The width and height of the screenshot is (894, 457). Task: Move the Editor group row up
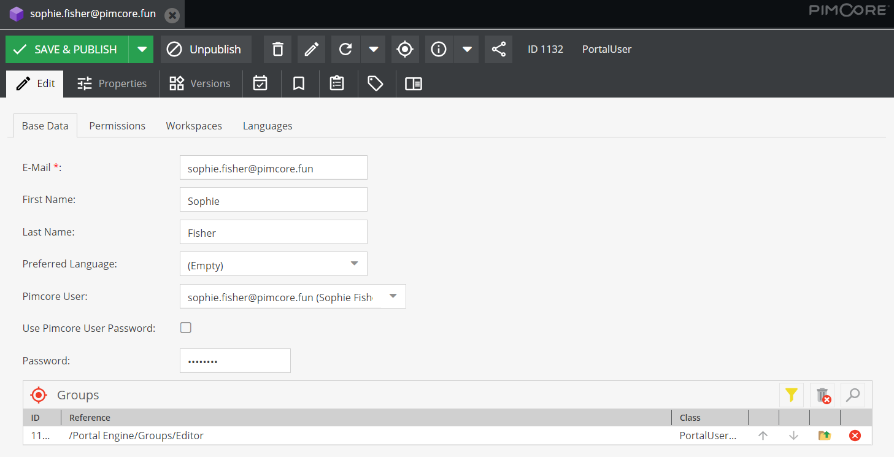(x=763, y=436)
